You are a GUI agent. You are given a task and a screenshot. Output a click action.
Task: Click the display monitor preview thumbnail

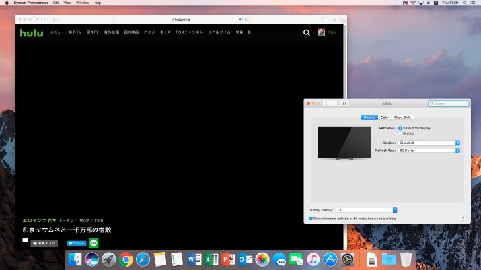point(344,143)
